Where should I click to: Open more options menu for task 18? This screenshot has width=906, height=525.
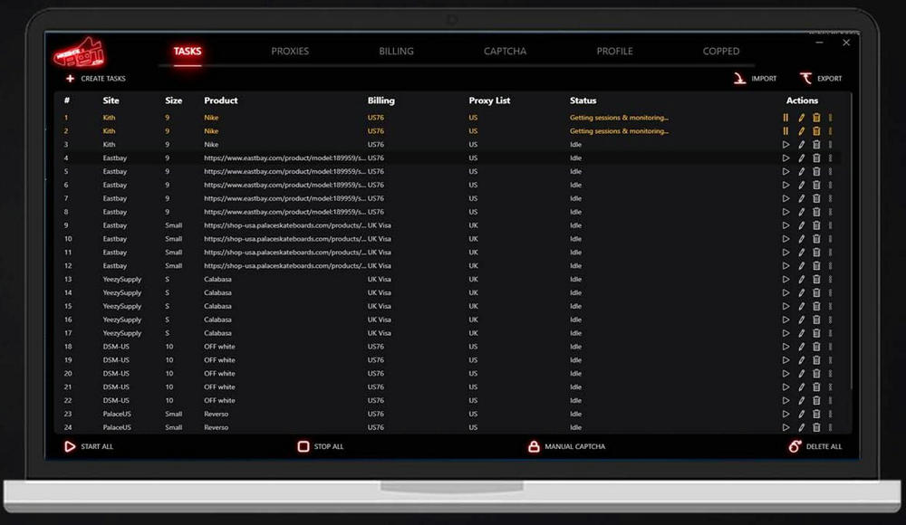tap(831, 347)
